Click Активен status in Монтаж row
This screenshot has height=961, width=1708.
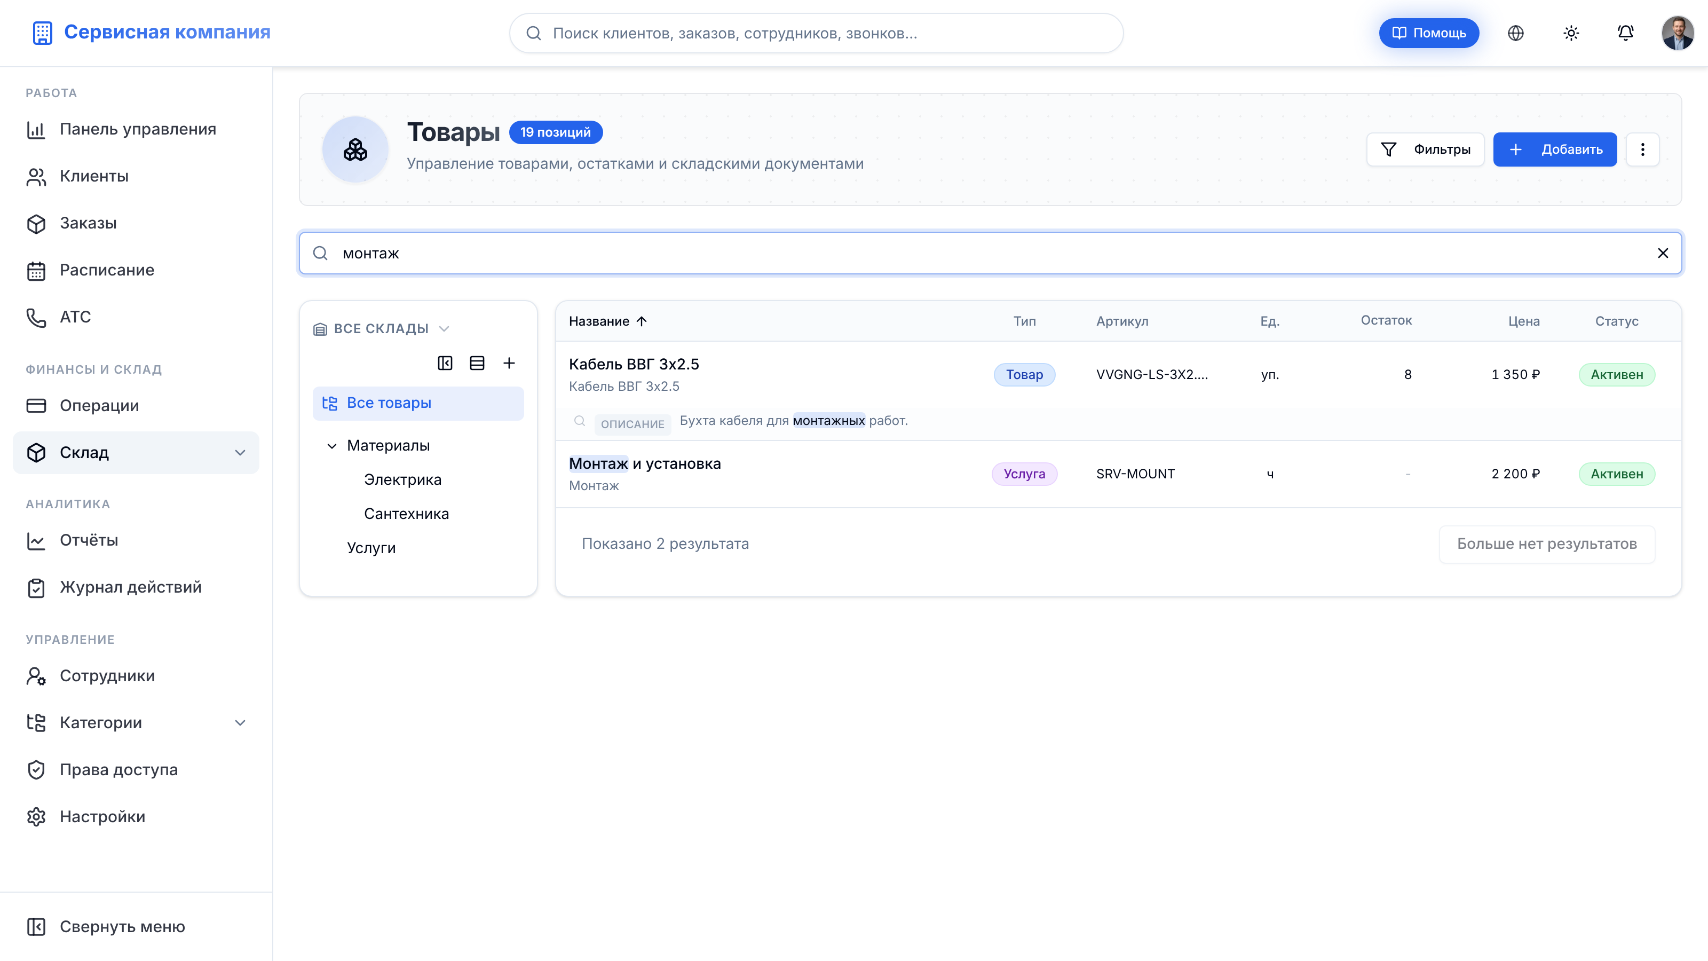pos(1617,474)
